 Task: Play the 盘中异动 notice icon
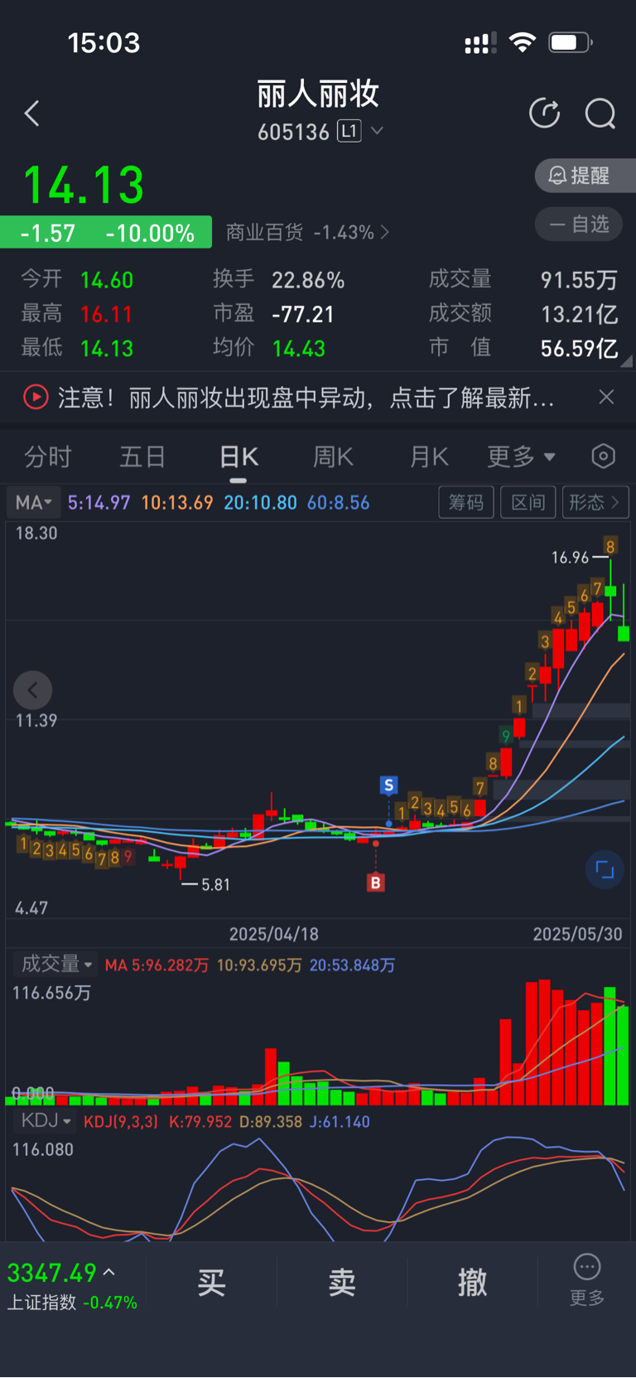pyautogui.click(x=36, y=398)
